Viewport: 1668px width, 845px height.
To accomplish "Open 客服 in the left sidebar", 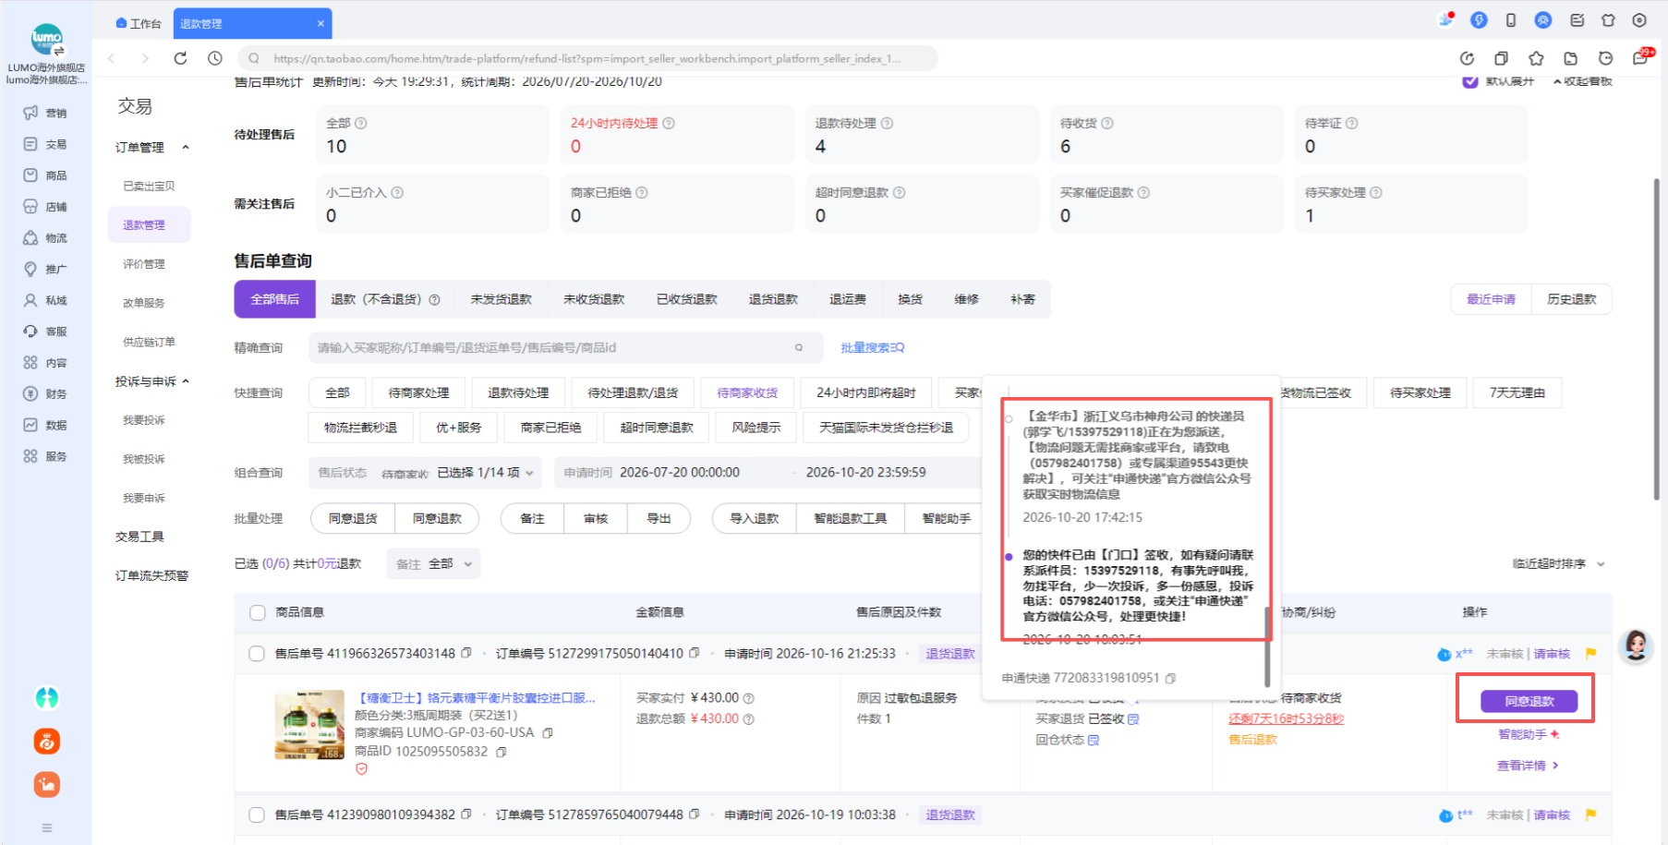I will pos(45,332).
